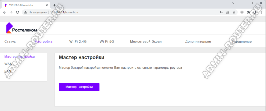Click the address bar URL field
This screenshot has height=111, width=266.
click(x=130, y=12)
